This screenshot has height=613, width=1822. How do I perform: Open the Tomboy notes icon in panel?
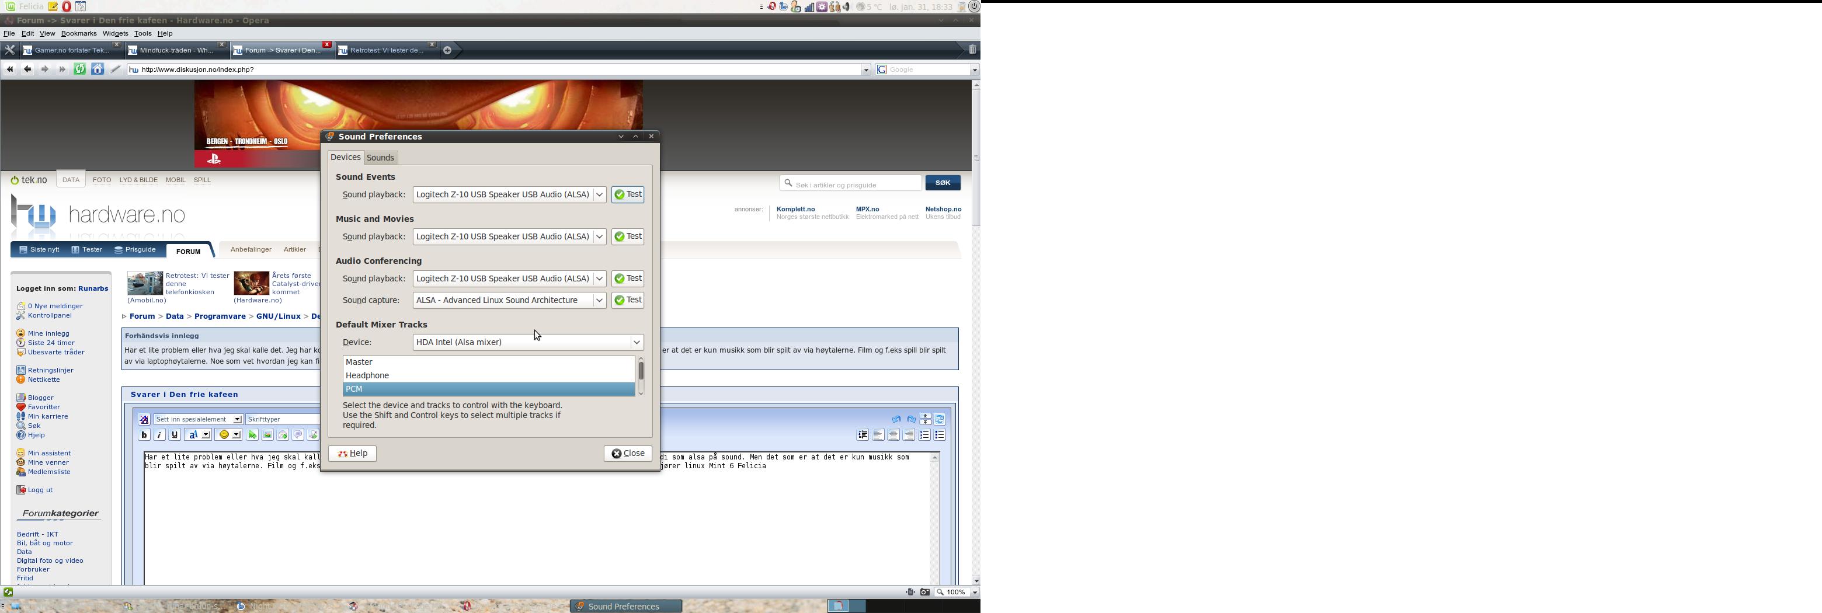click(x=53, y=6)
